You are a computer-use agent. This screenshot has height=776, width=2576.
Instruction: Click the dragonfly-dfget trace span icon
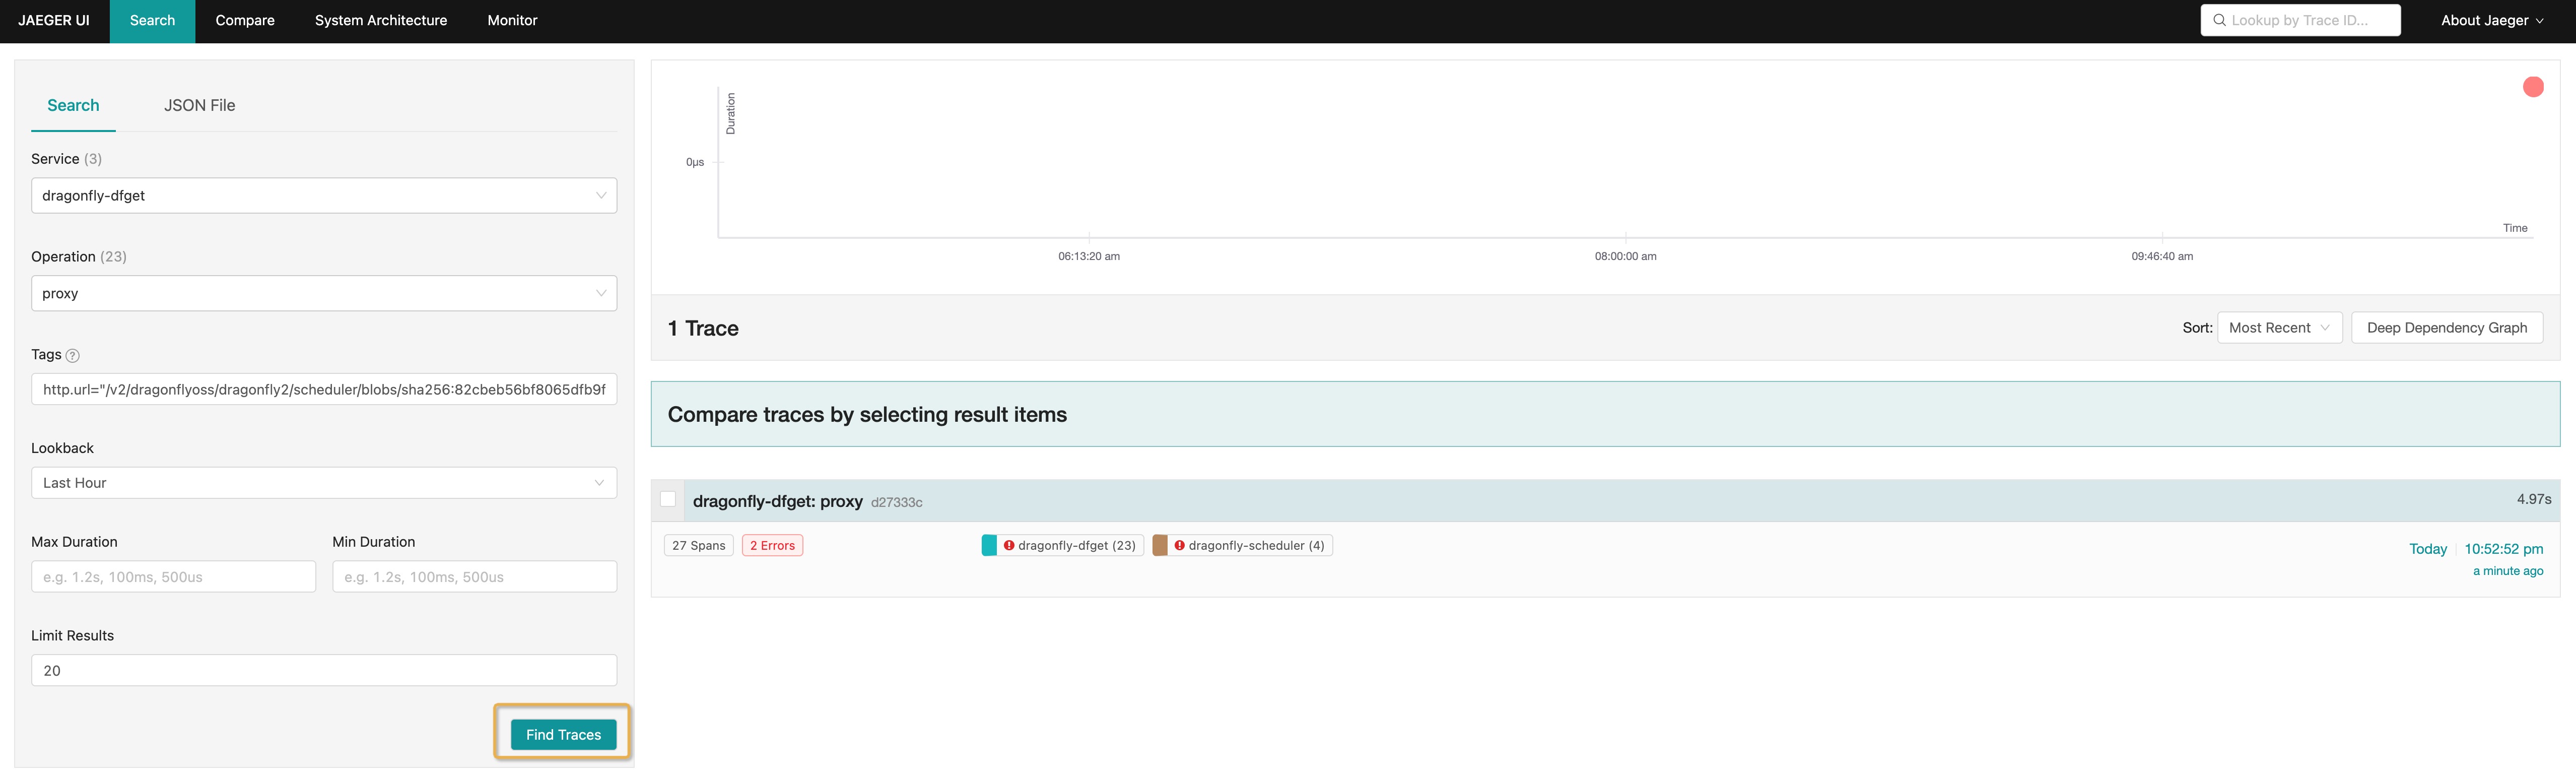pyautogui.click(x=987, y=544)
